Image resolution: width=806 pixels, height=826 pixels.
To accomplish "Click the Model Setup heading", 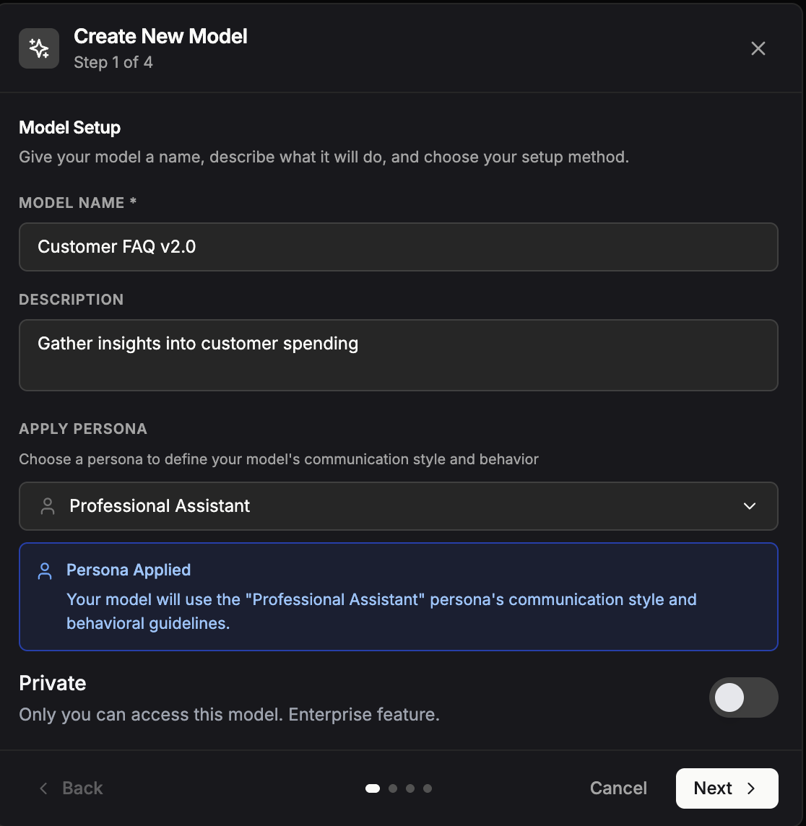I will (69, 128).
